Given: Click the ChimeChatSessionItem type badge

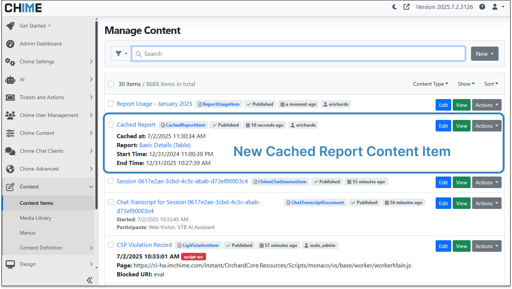Looking at the screenshot, I should [280, 182].
